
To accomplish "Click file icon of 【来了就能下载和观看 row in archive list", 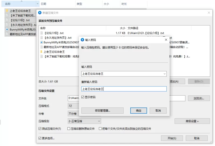I will [x=42, y=56].
